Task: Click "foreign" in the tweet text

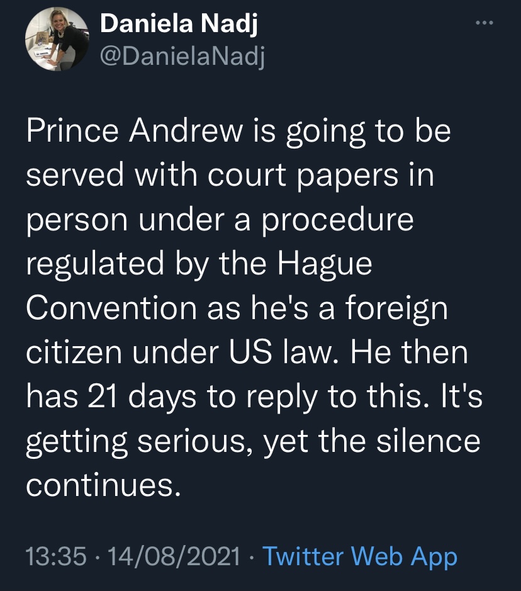Action: tap(396, 308)
